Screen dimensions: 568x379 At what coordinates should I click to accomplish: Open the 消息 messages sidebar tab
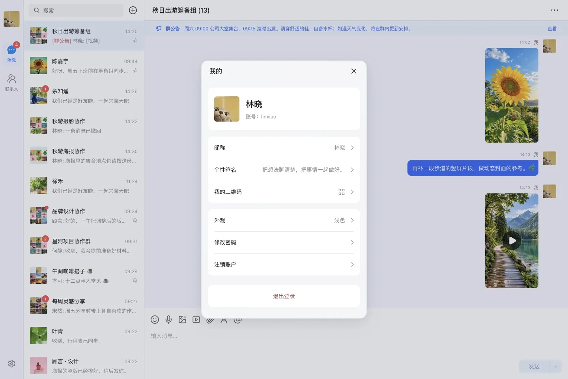pos(11,53)
